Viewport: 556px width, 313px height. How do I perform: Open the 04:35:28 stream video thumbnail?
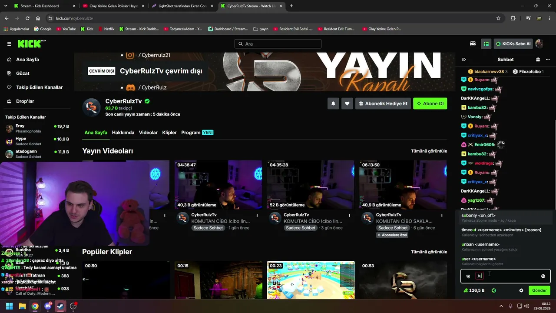(311, 185)
